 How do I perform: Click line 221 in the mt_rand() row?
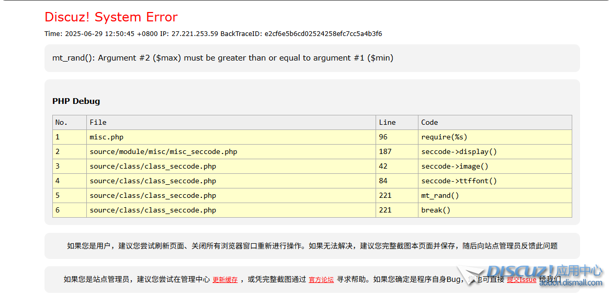point(397,196)
